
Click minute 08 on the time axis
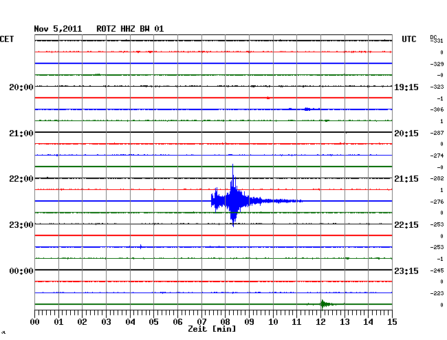[x=225, y=321]
